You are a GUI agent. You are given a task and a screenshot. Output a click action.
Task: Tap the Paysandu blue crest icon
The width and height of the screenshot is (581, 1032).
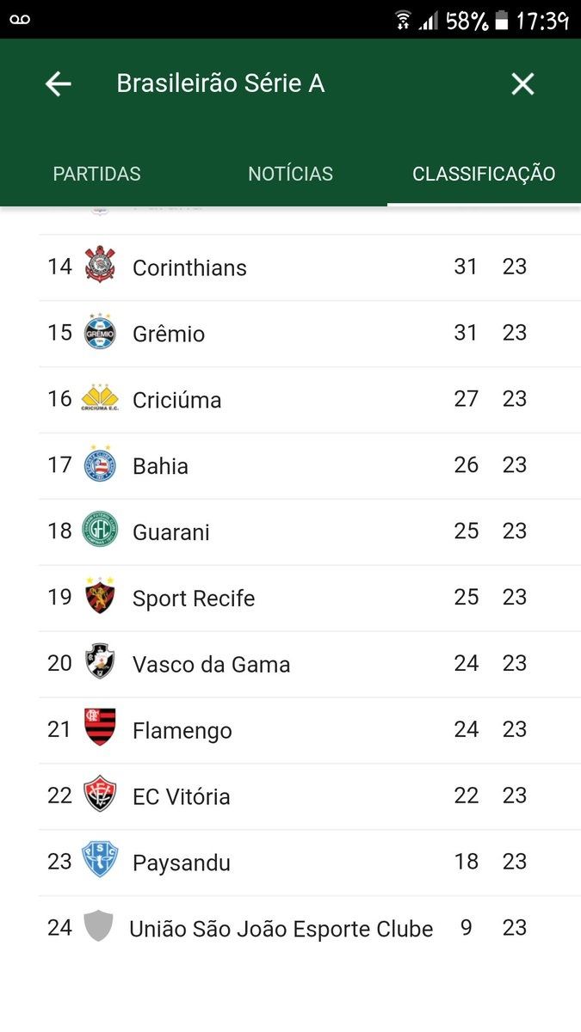[x=100, y=860]
